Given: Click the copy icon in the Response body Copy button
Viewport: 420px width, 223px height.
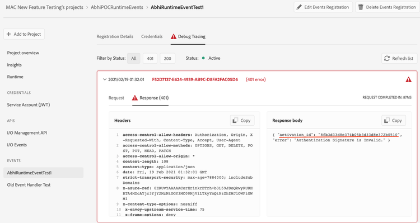Looking at the screenshot, I should [387, 121].
